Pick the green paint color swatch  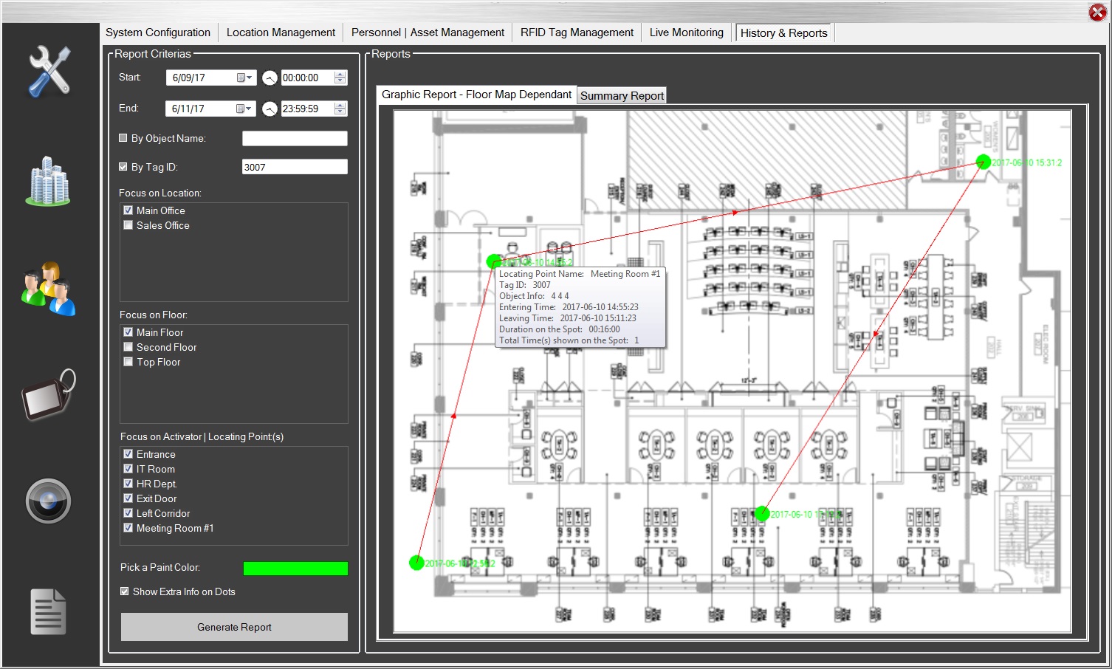[x=295, y=568]
